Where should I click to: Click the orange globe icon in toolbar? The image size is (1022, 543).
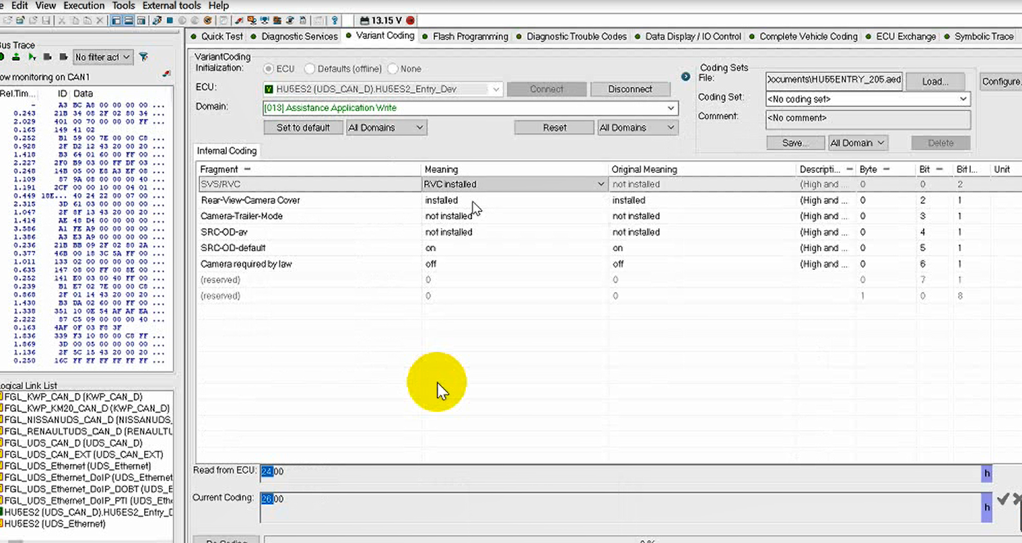click(208, 20)
